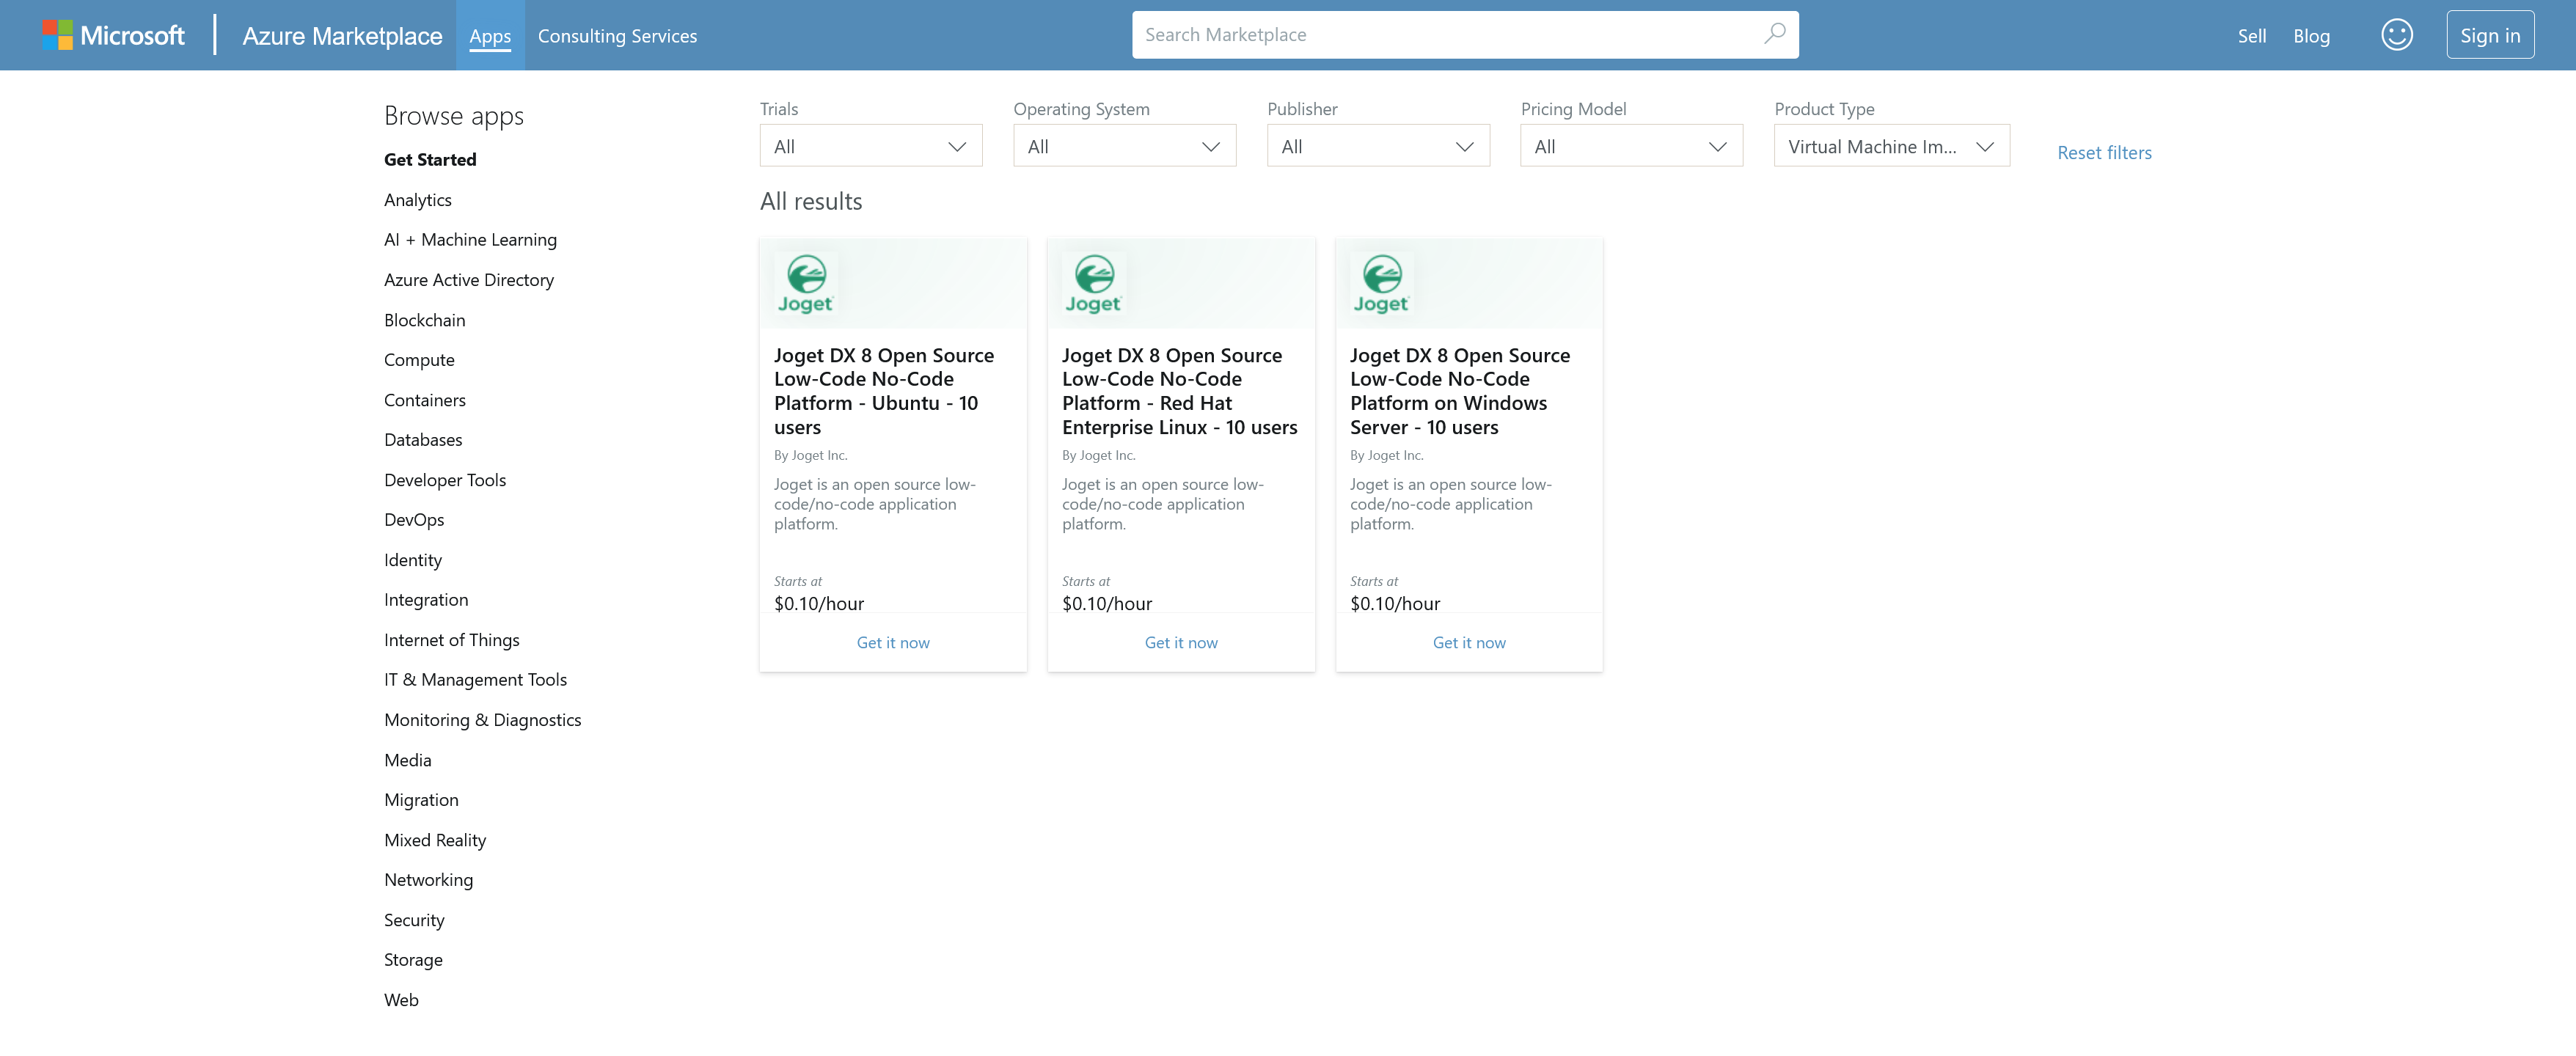This screenshot has height=1056, width=2576.
Task: Open the Blog link in header
Action: [2310, 36]
